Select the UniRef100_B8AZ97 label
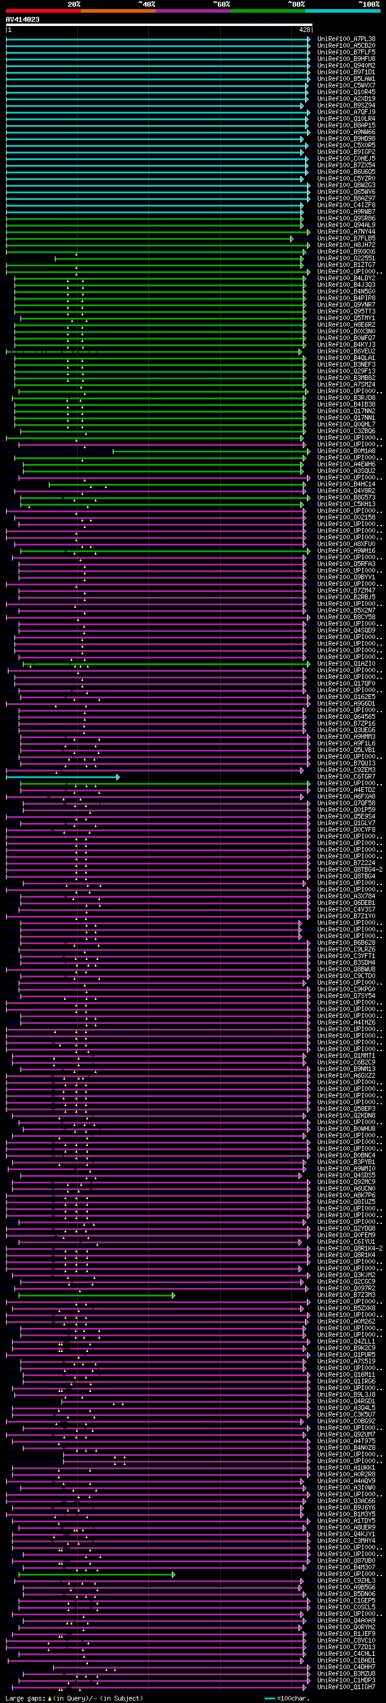The height and width of the screenshot is (1703, 386). 346,198
